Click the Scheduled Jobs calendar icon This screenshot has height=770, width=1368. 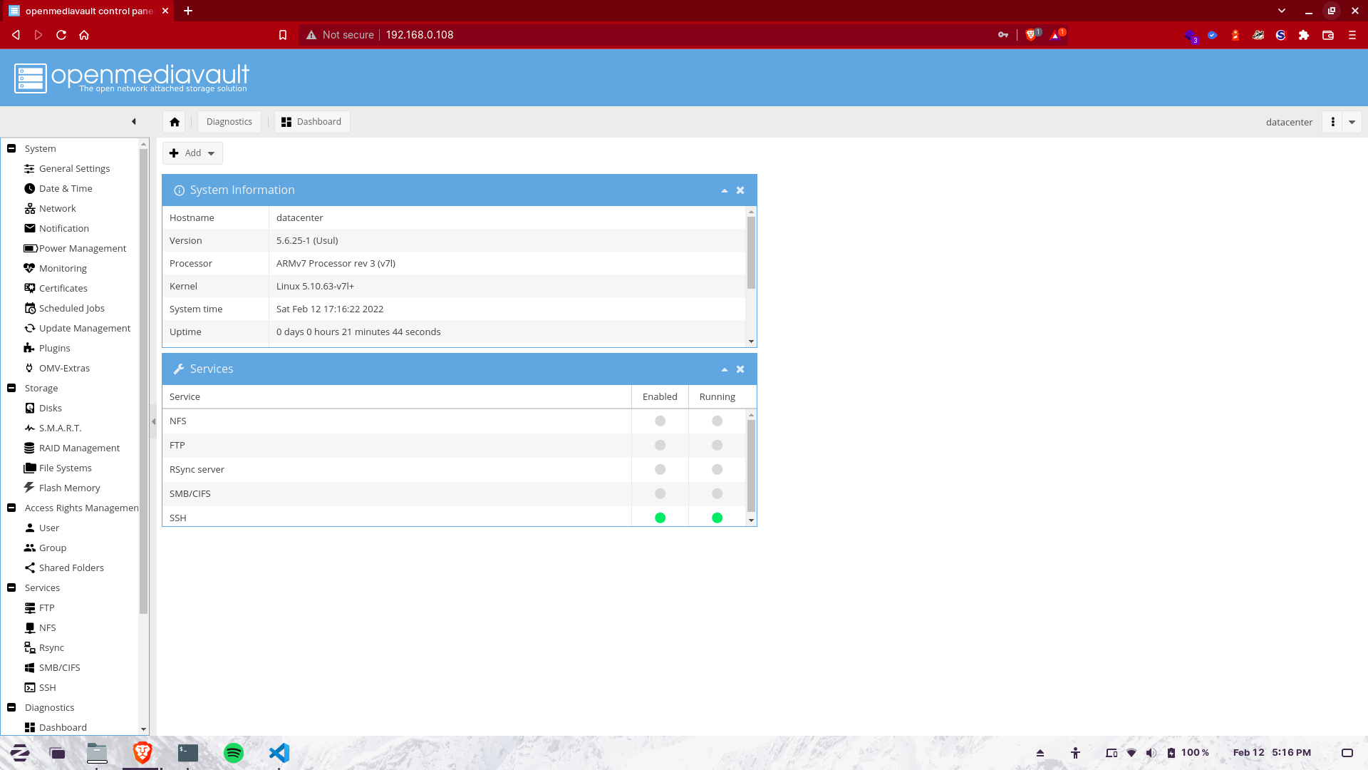(30, 308)
